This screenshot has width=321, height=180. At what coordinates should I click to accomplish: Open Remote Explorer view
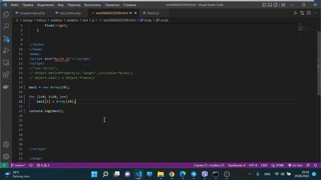coord(6,62)
